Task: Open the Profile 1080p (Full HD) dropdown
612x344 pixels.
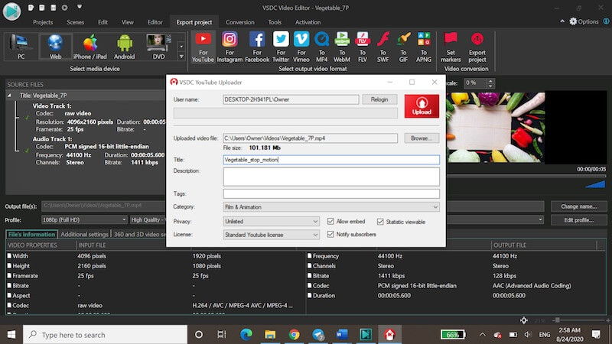Action: (84, 219)
